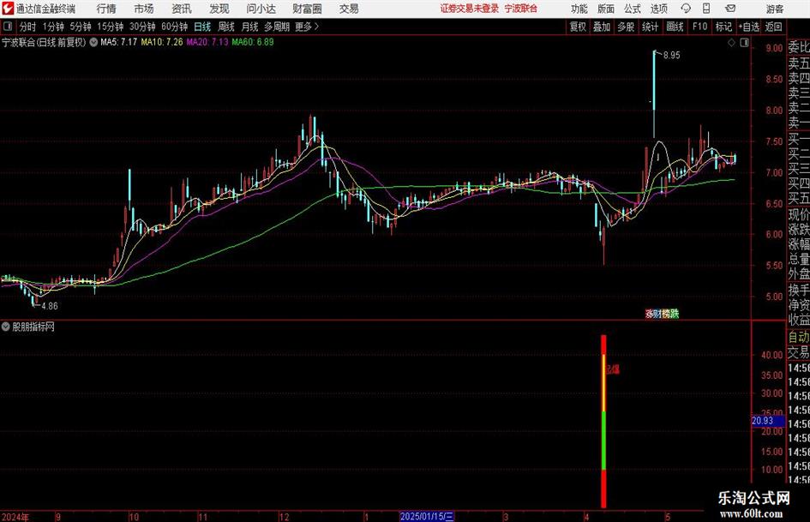Click MA60: 6.89 indicator label

(x=253, y=42)
